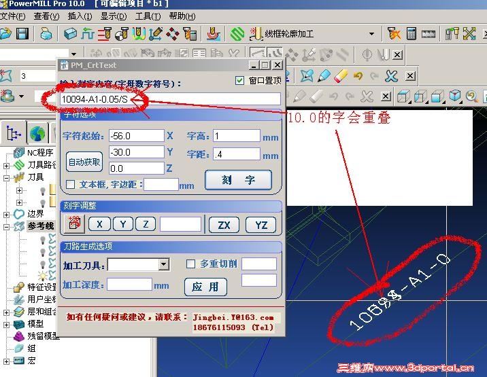Open the 帮助(H) menu

(182, 16)
